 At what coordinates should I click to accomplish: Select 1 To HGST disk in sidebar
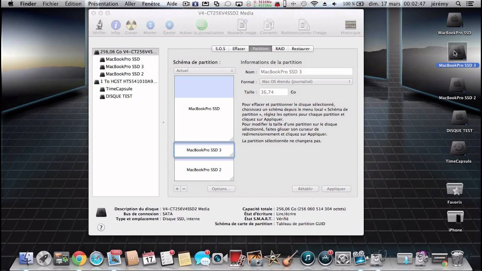[125, 81]
